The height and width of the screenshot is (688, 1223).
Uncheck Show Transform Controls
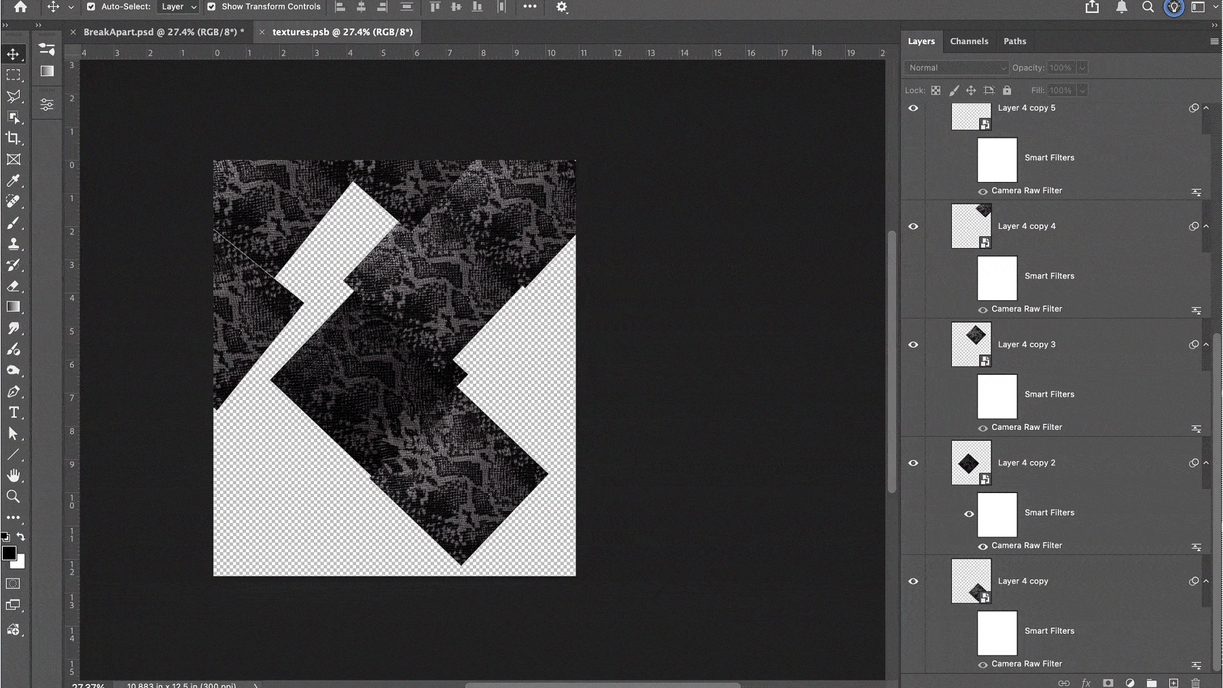(211, 7)
